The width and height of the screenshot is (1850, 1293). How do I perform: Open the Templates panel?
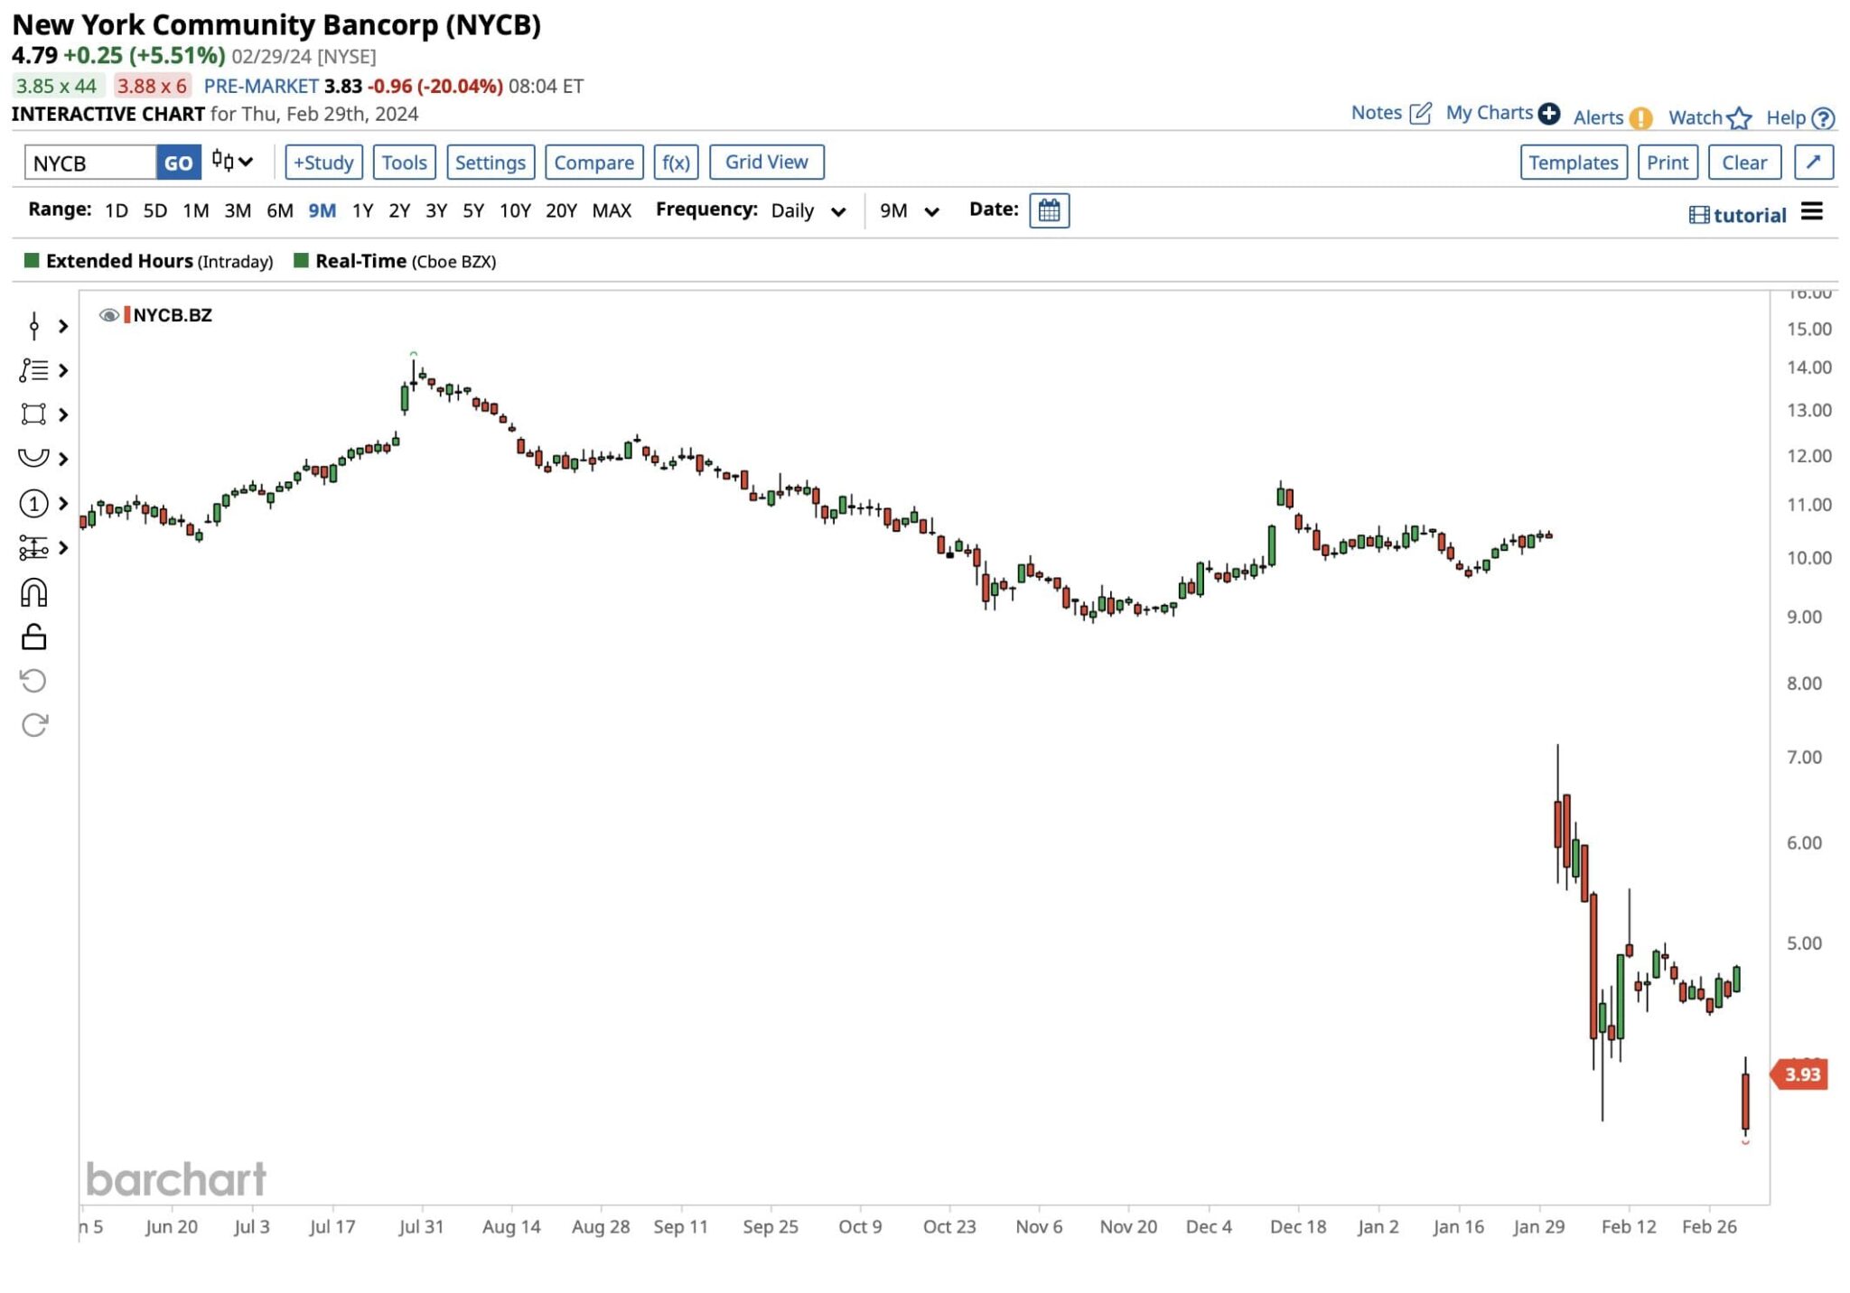click(x=1574, y=163)
